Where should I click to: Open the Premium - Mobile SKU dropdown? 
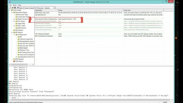point(54,8)
